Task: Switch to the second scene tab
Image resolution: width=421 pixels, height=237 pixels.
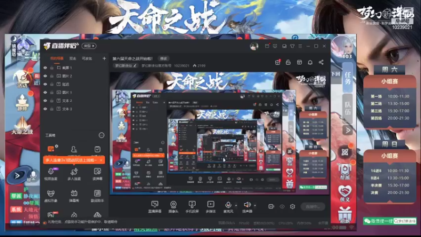Action: (73, 58)
